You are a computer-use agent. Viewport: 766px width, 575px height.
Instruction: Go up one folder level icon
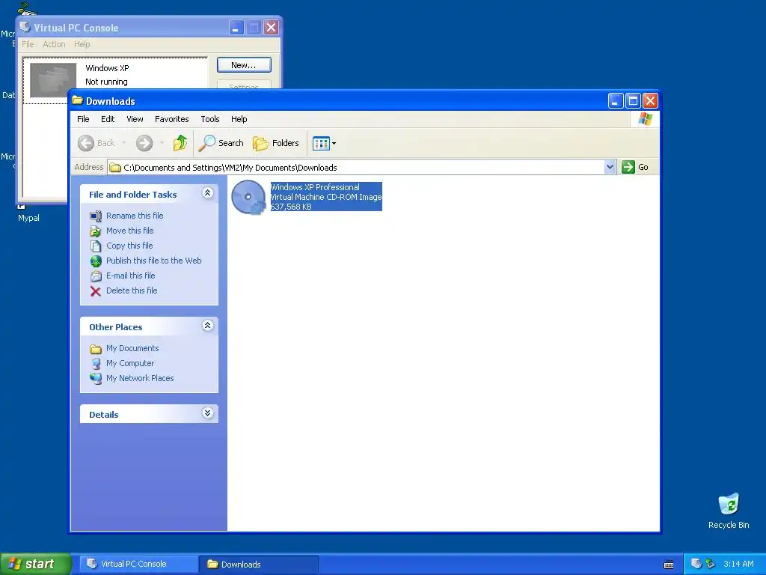180,143
